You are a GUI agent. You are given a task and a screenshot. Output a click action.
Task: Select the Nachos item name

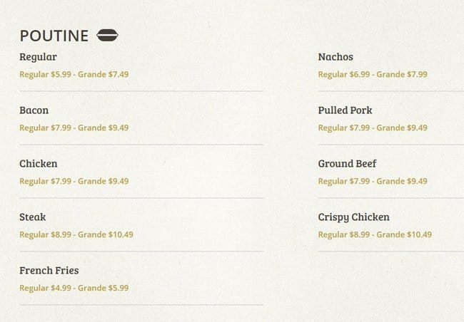click(x=336, y=57)
